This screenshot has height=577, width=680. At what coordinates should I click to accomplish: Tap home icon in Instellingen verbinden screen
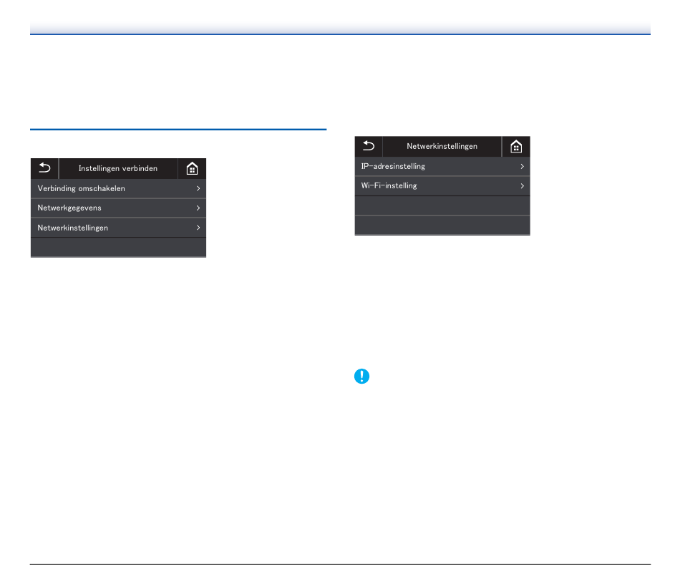(x=192, y=168)
